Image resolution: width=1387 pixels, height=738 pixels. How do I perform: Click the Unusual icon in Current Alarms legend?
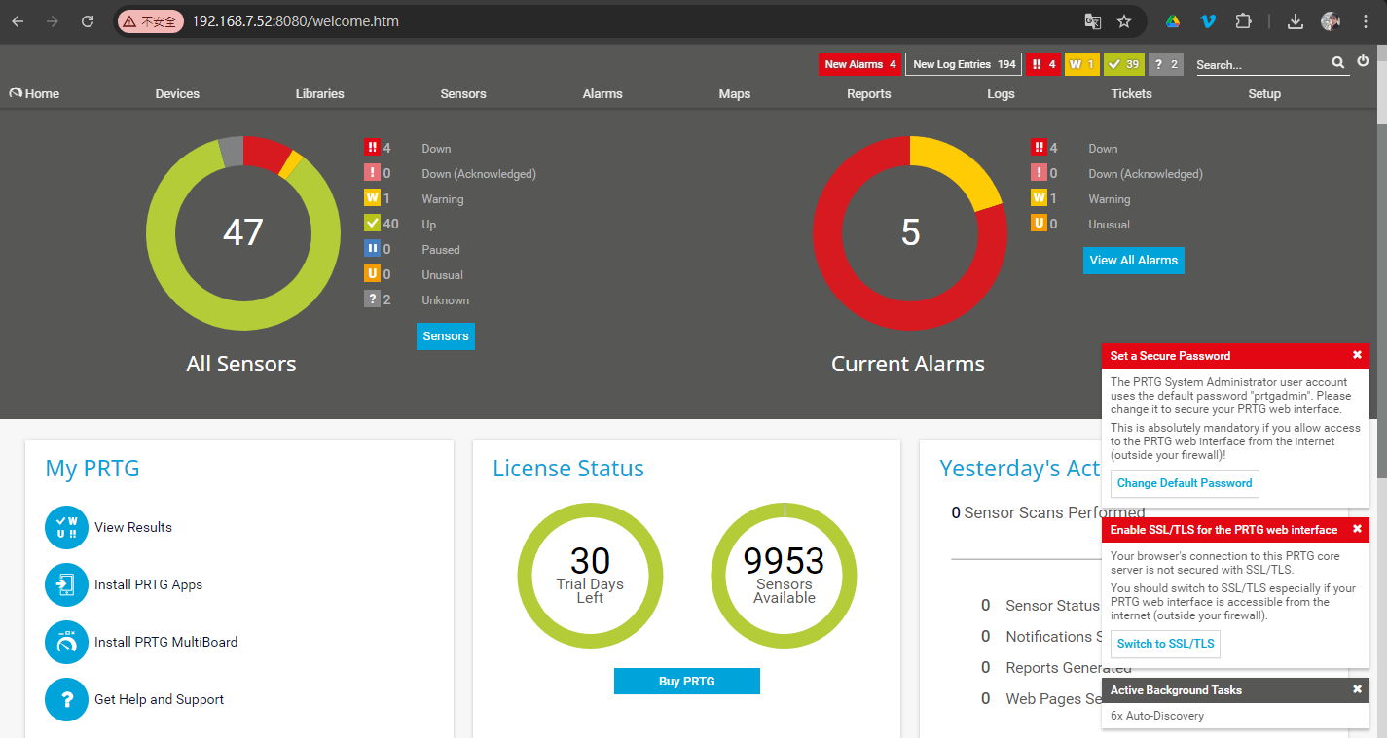pyautogui.click(x=1039, y=224)
